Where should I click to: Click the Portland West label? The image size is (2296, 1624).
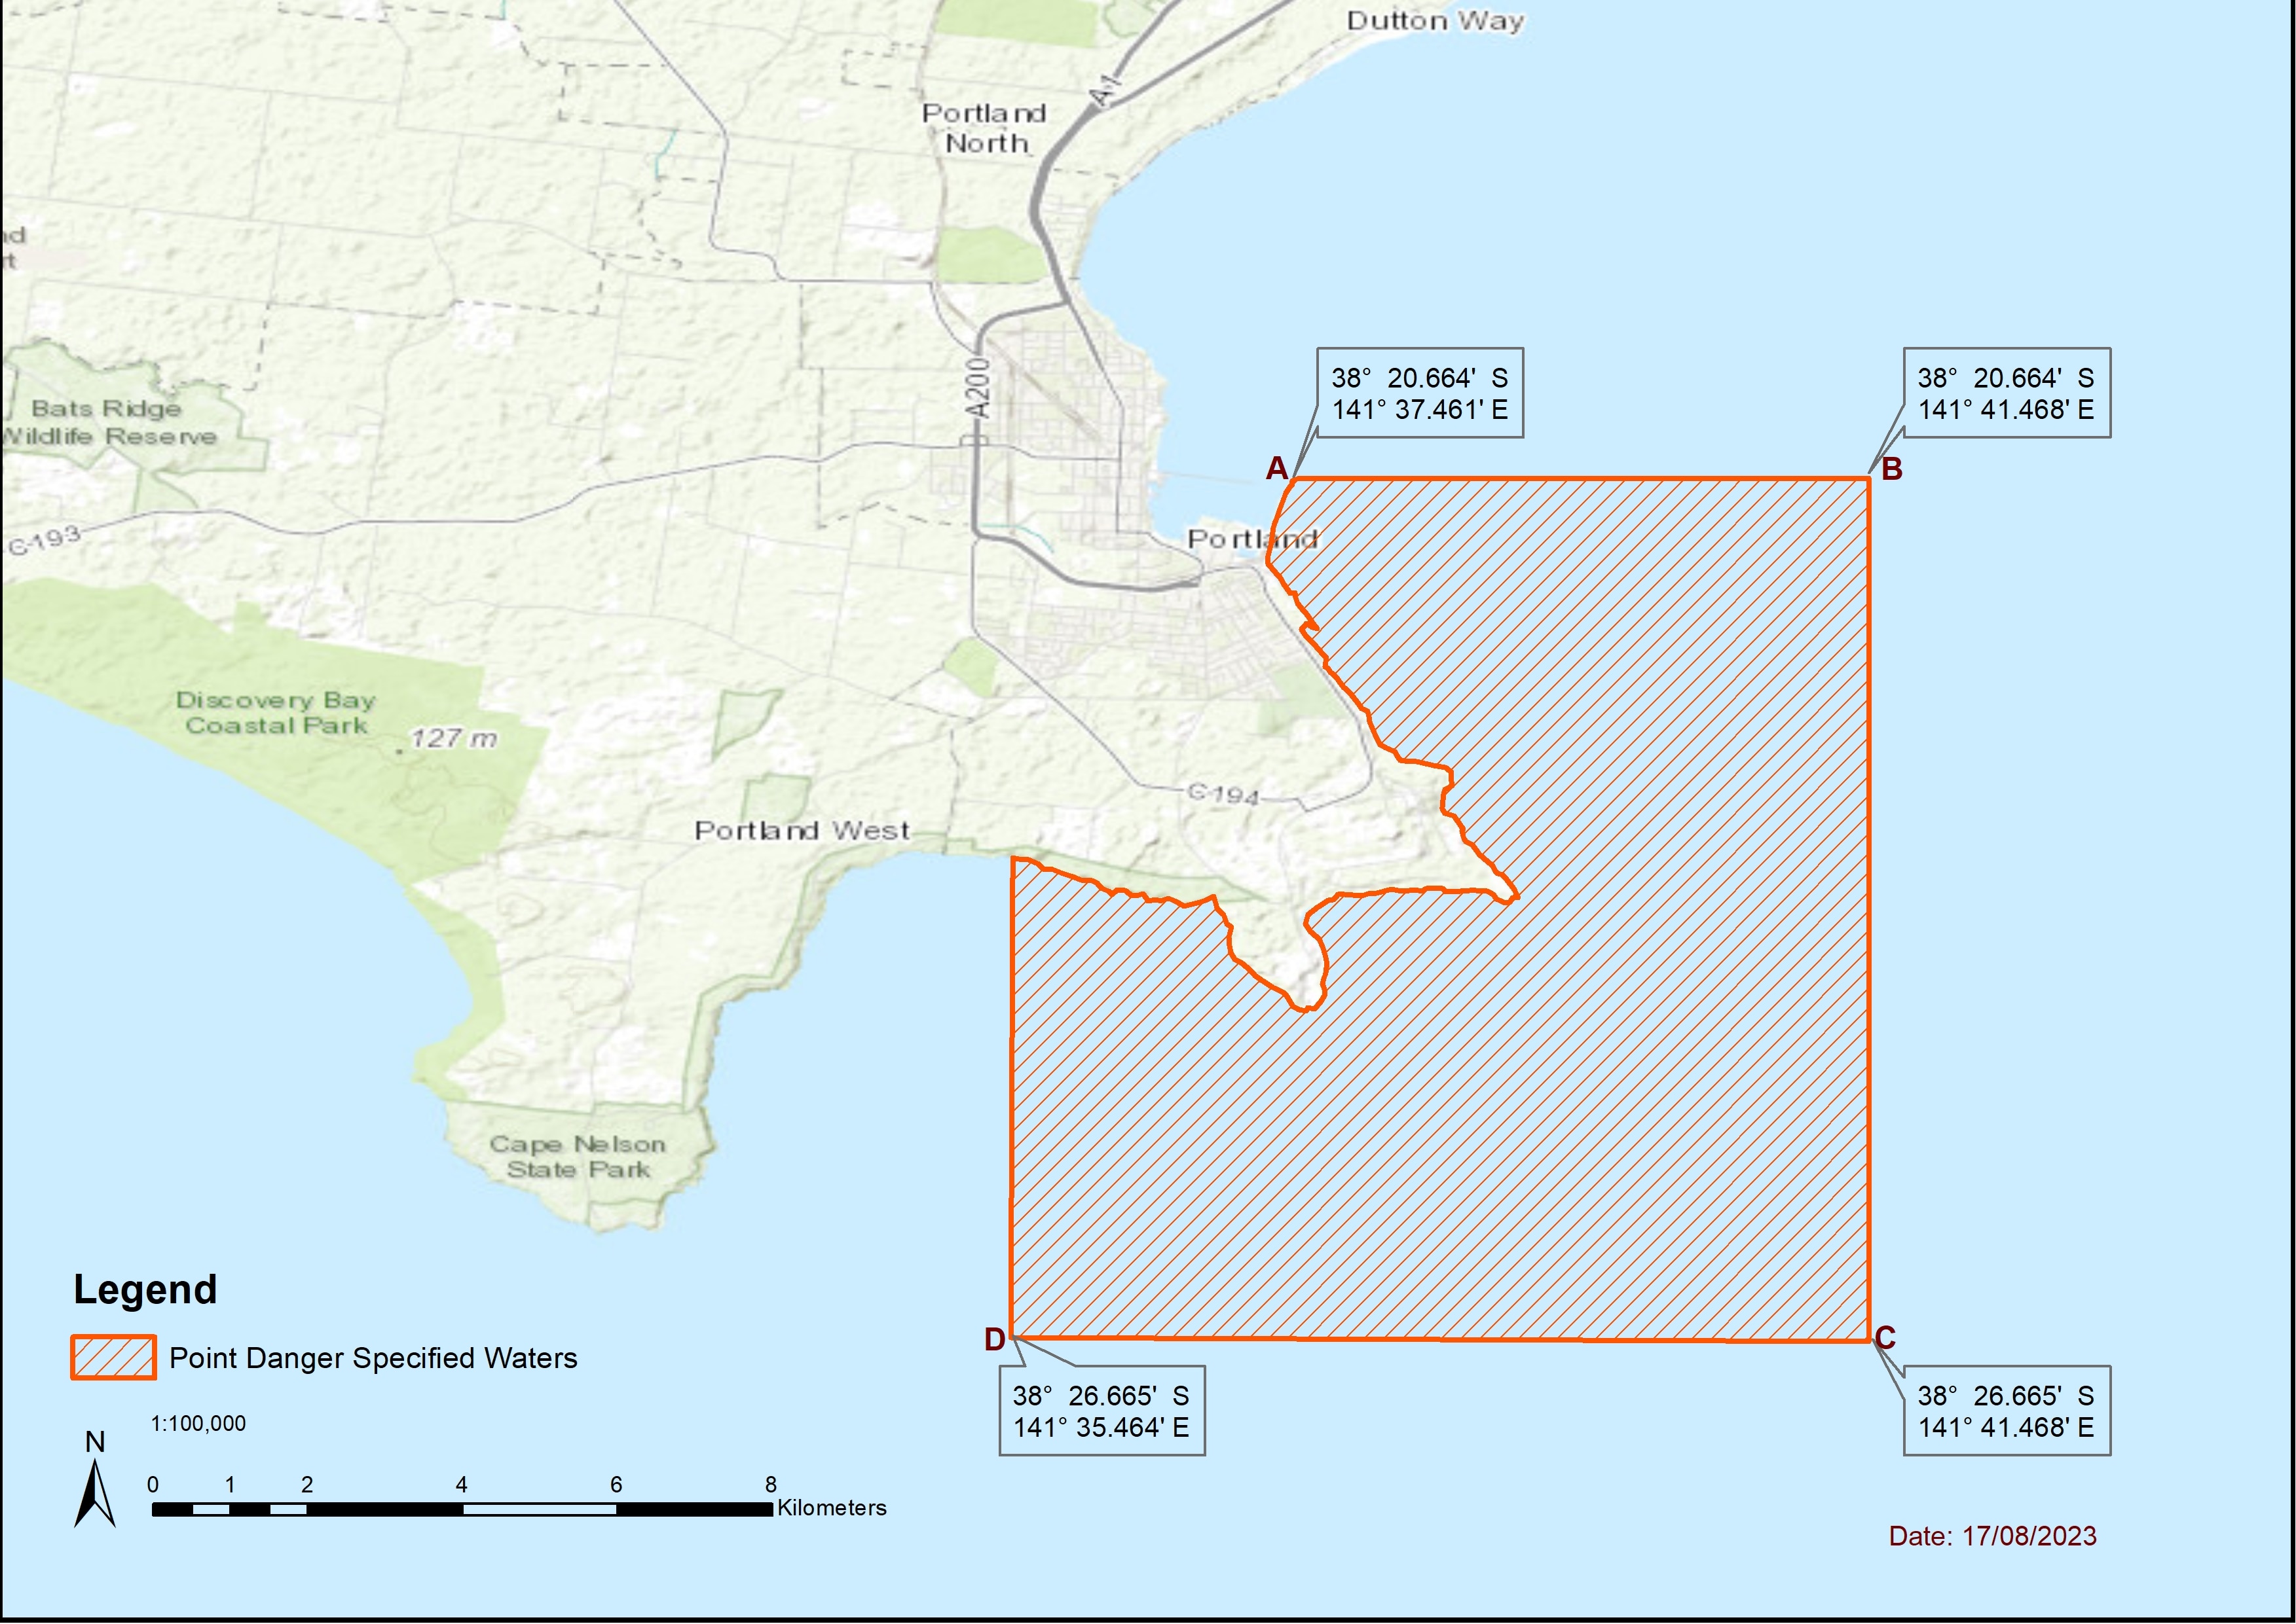[x=802, y=831]
